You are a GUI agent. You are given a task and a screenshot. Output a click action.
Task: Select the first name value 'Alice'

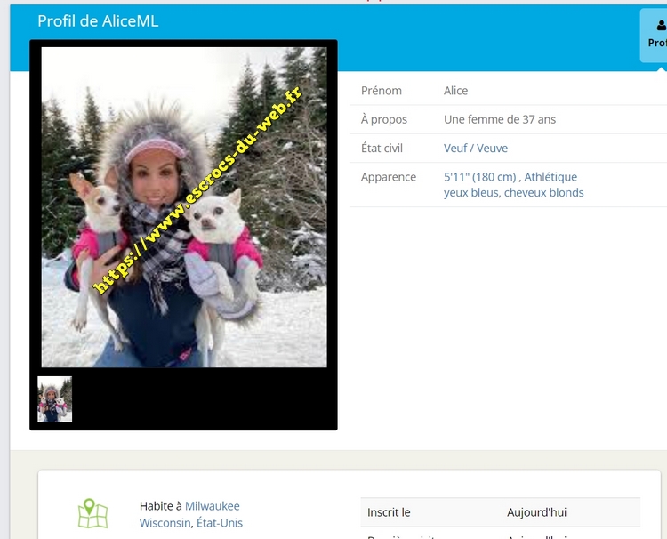click(x=455, y=91)
